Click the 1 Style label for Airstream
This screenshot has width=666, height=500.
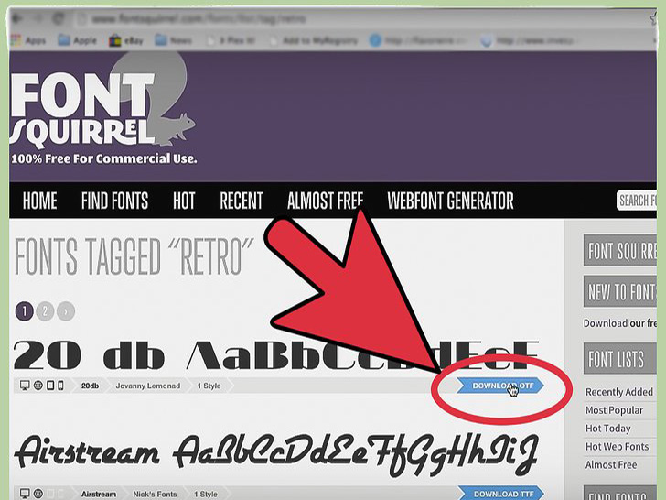(x=206, y=495)
